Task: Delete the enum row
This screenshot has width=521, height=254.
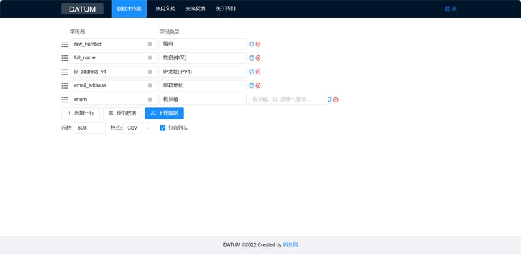Action: point(336,100)
